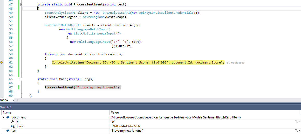
Task: Open visualizer dropdown arrow in Id row
Action: 299,122
